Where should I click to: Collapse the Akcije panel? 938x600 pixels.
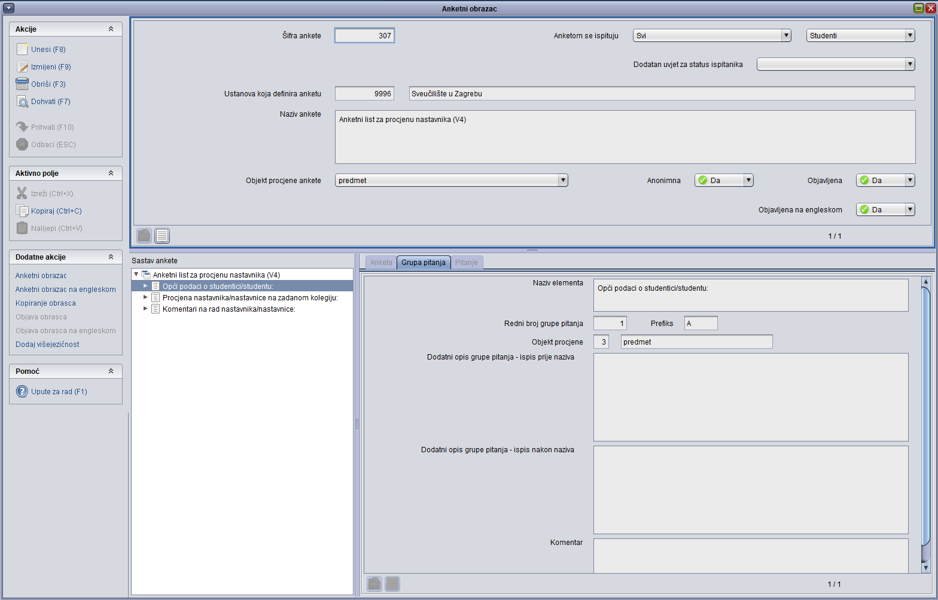(111, 29)
